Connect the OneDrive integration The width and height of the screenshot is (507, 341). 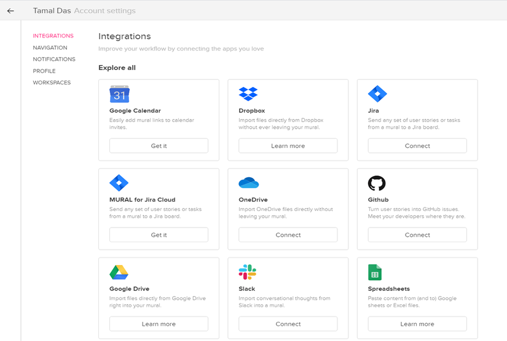288,235
